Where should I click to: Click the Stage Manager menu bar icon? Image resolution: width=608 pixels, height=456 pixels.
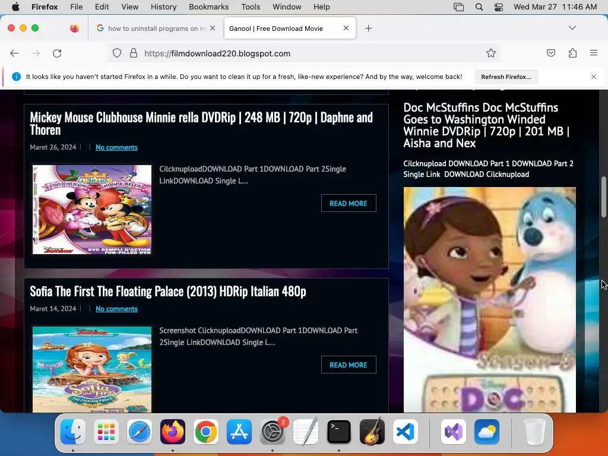pos(459,7)
